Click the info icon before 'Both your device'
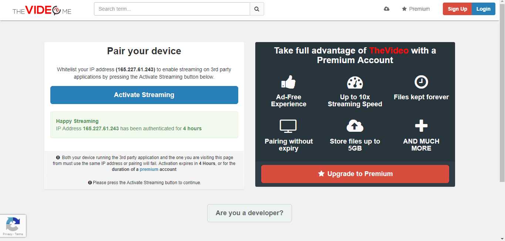The width and height of the screenshot is (505, 241). click(58, 157)
